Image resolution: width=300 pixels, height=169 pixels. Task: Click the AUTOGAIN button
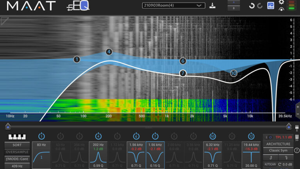click(x=270, y=164)
